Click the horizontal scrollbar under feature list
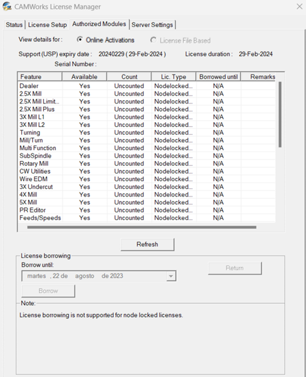Screen dimensions: 306x377 142,227
